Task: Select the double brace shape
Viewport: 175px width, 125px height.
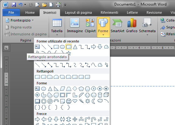Action: pos(44,107)
